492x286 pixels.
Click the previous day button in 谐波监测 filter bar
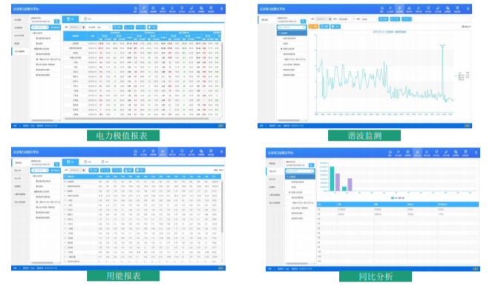pyautogui.click(x=395, y=19)
